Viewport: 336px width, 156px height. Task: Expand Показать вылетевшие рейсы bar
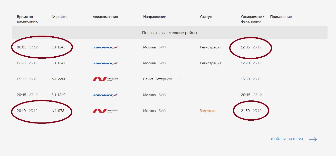(169, 33)
